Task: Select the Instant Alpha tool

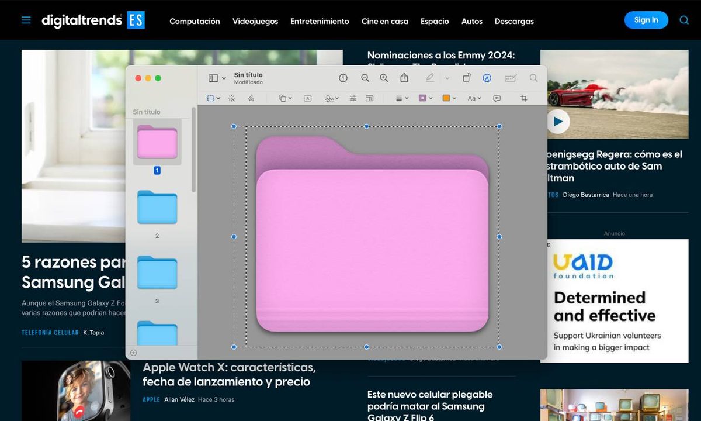Action: [231, 98]
